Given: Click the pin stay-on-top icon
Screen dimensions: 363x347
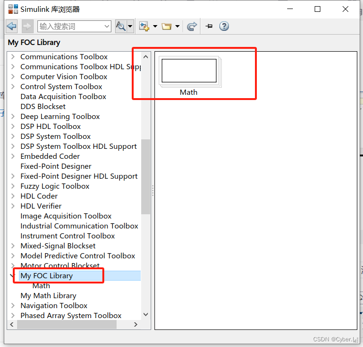Looking at the screenshot, I should tap(209, 26).
